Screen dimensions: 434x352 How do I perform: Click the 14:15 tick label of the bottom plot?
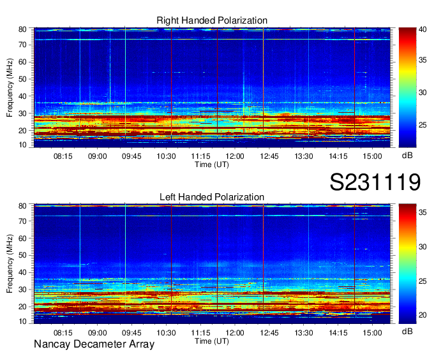point(338,333)
